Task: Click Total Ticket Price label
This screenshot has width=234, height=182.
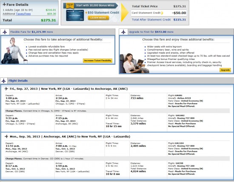Action: 145,6
